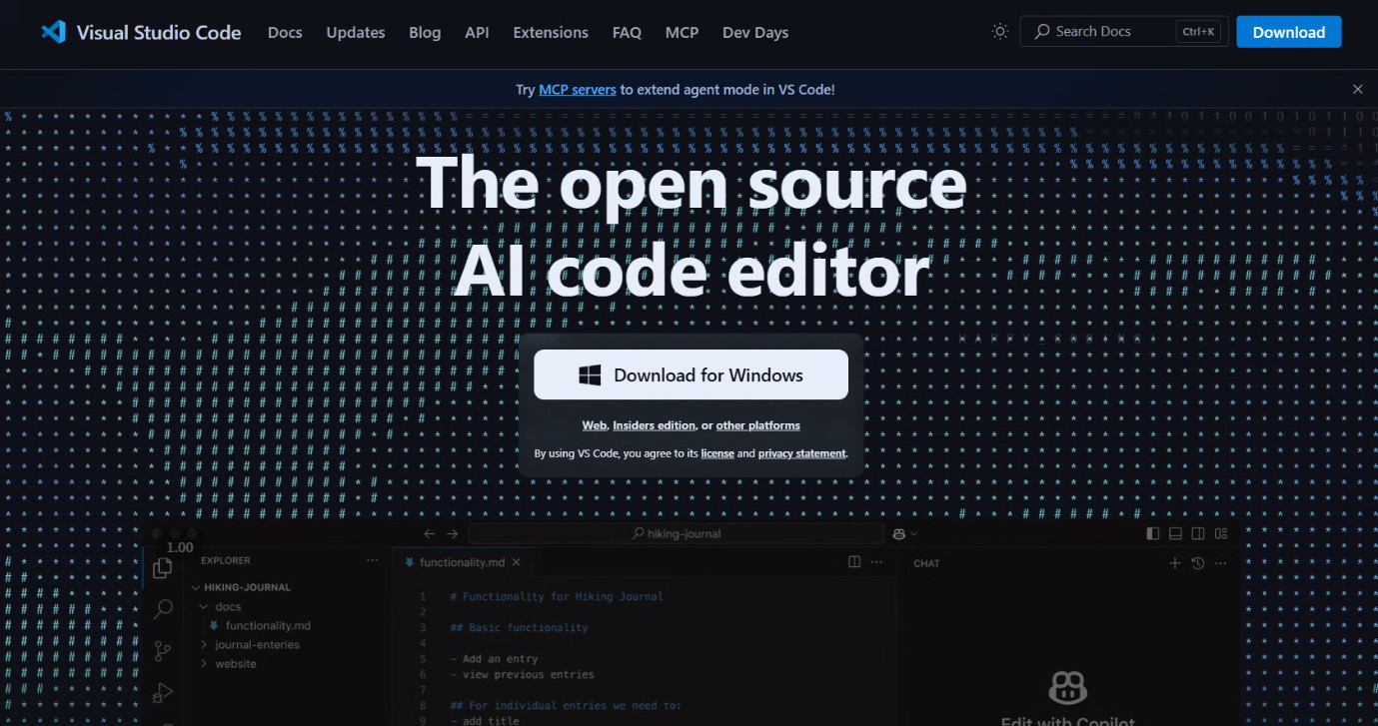The height and width of the screenshot is (726, 1378).
Task: Select the functionality.md editor tab
Action: click(x=462, y=562)
